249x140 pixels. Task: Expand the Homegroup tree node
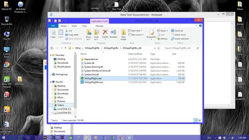51,74
